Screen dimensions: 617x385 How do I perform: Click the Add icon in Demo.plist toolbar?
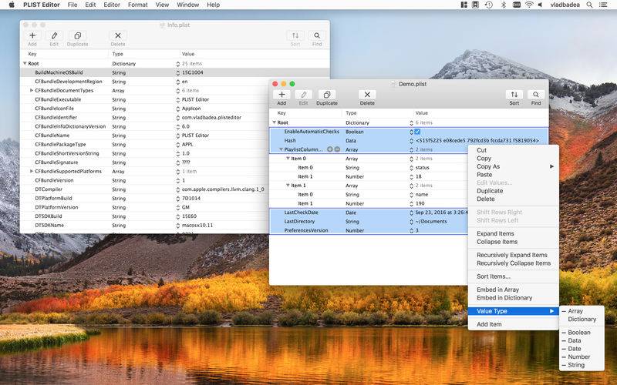point(282,95)
